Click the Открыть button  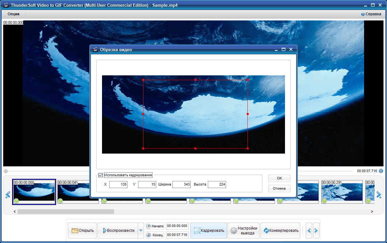(82, 231)
